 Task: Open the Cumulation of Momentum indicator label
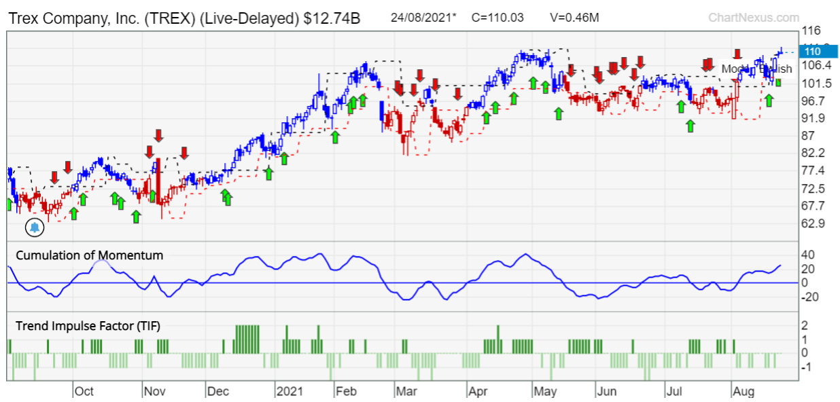point(89,255)
